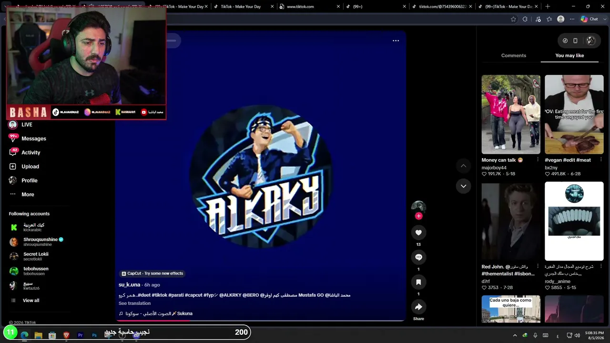
Task: Switch to the www.tiktok.com browser tab
Action: 309,7
